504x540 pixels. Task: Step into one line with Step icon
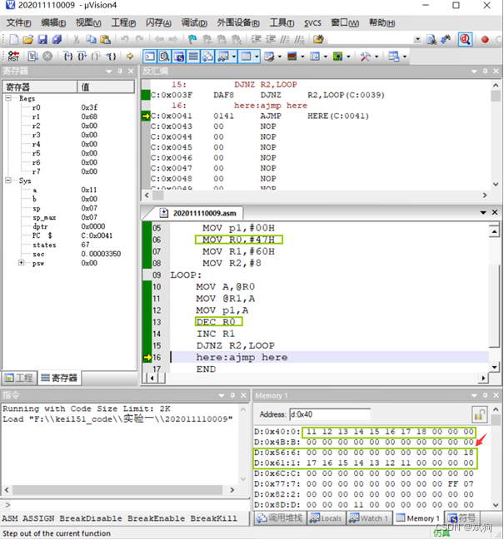(x=68, y=56)
